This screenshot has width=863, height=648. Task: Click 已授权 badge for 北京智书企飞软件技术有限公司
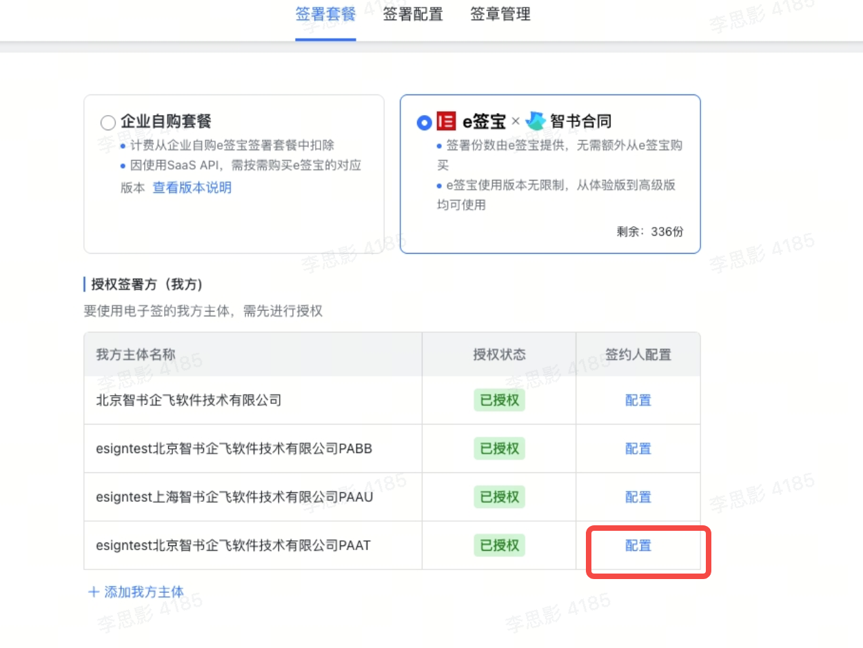pos(499,401)
